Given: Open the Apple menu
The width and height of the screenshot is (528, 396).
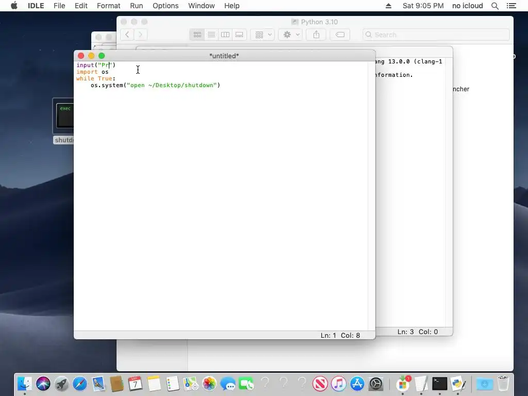Looking at the screenshot, I should [14, 6].
